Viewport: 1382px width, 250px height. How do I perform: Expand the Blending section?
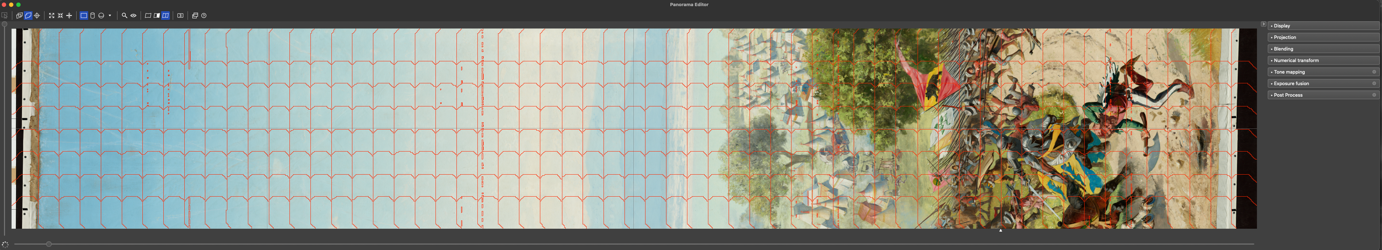[x=1323, y=49]
